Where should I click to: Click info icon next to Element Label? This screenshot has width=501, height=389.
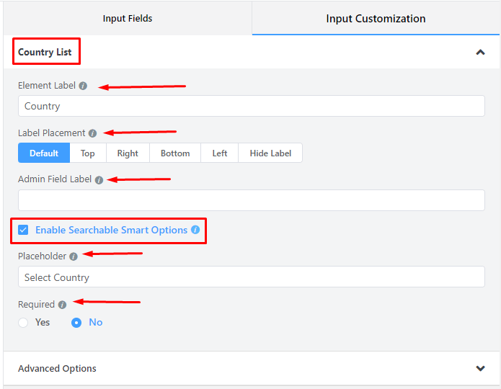coord(83,86)
